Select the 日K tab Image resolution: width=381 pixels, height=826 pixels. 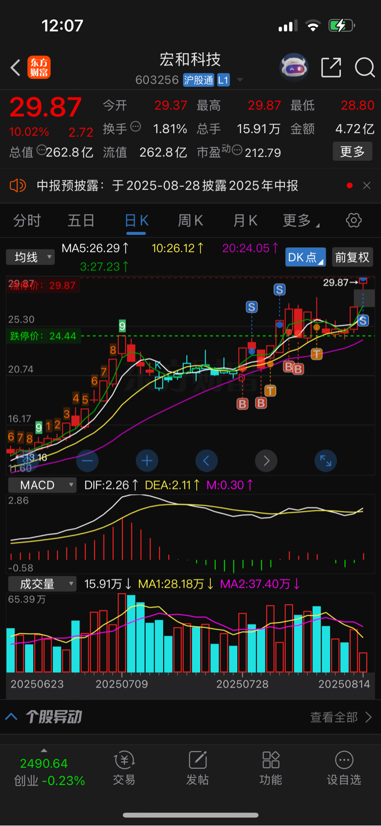[x=136, y=221]
